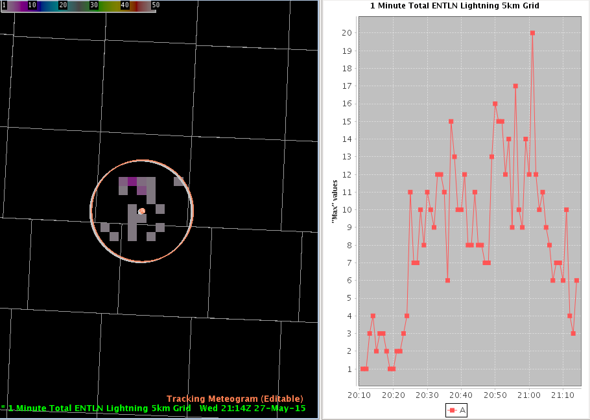
Task: Click the color bar label 40
Action: point(125,5)
